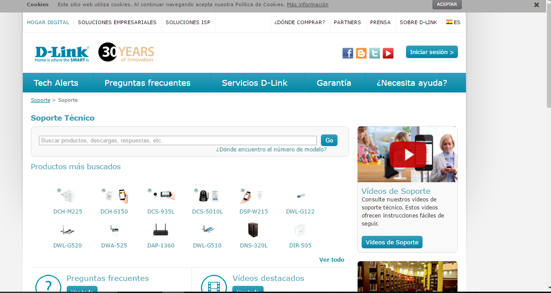The image size is (551, 293).
Task: Open Preguntas frecuentes navigation tab
Action: pyautogui.click(x=148, y=83)
